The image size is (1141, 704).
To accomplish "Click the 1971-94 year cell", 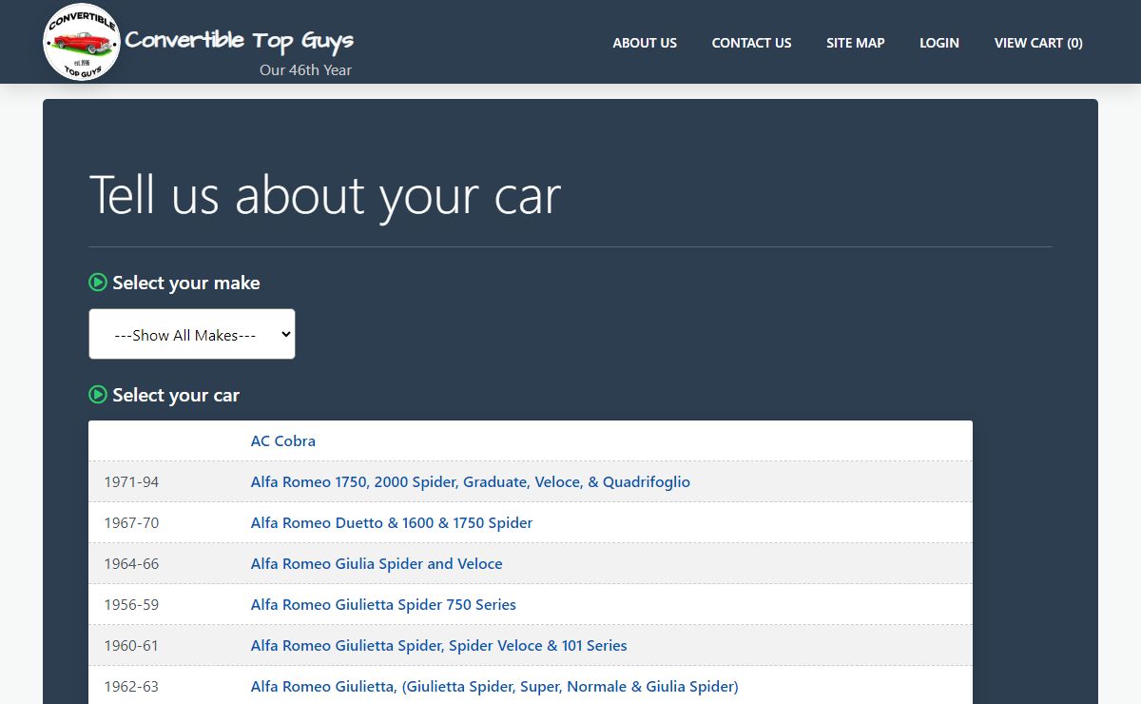I will pyautogui.click(x=132, y=481).
